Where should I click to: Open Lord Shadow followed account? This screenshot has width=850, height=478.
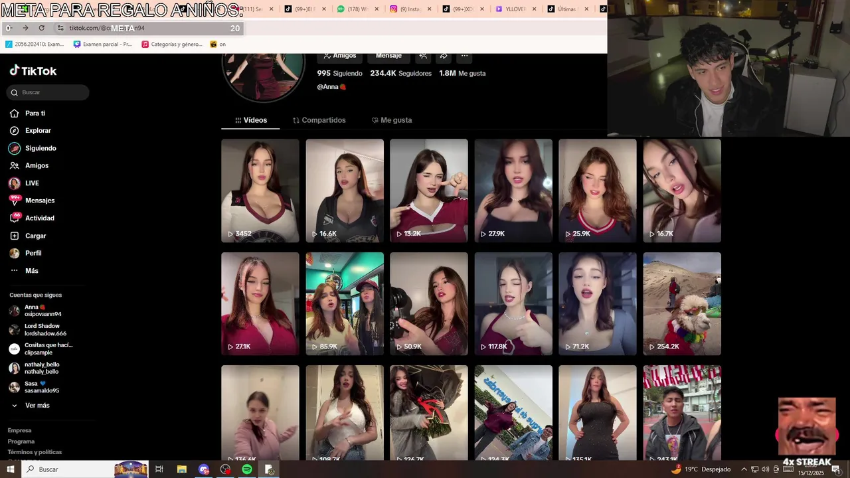pyautogui.click(x=38, y=330)
